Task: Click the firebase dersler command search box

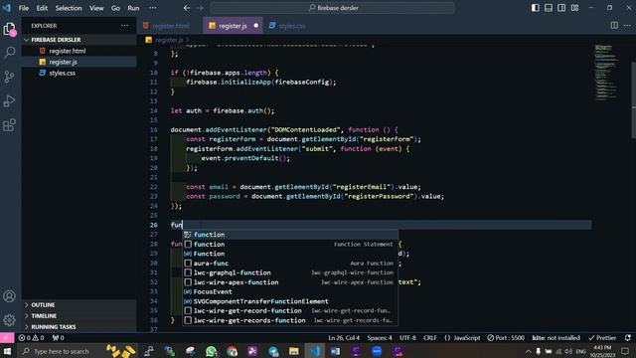Action: tap(332, 8)
